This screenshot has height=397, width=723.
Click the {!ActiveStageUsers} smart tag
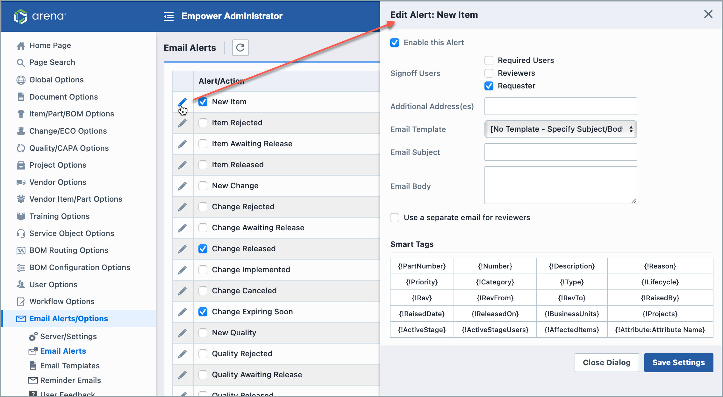[495, 330]
